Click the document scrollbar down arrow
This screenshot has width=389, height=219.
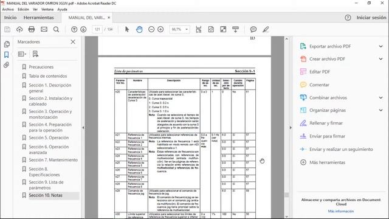pos(287,217)
